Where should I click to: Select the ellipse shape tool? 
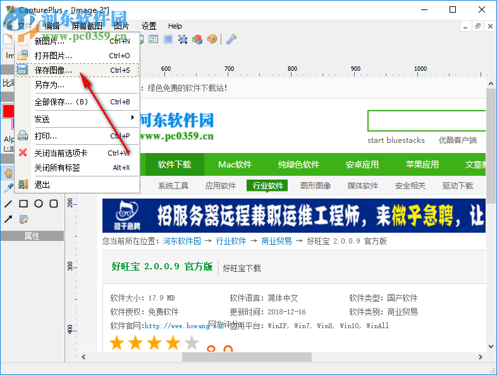[x=39, y=204]
